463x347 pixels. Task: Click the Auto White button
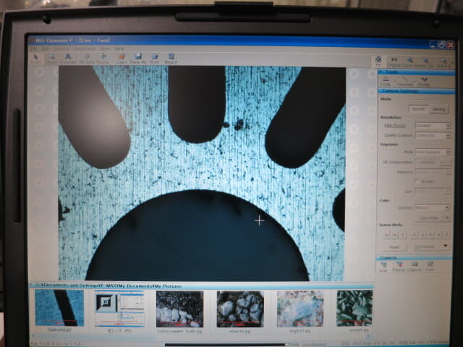[429, 218]
